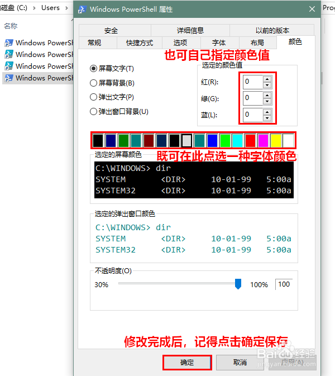Switch to the 安全 tab
The height and width of the screenshot is (376, 335).
[x=115, y=31]
